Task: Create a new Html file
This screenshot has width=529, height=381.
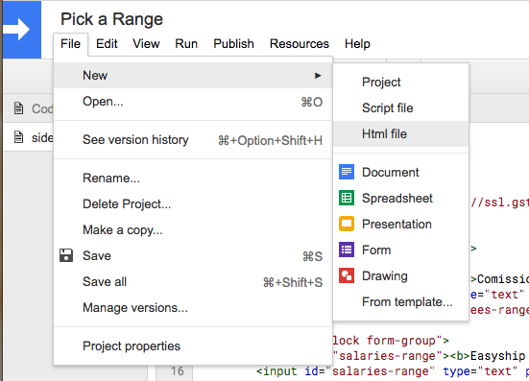Action: (400, 133)
